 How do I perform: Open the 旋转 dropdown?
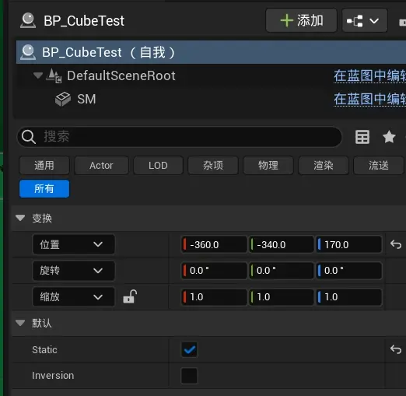[74, 271]
